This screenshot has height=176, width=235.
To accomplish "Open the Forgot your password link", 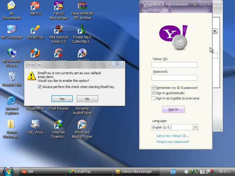I will click(173, 142).
